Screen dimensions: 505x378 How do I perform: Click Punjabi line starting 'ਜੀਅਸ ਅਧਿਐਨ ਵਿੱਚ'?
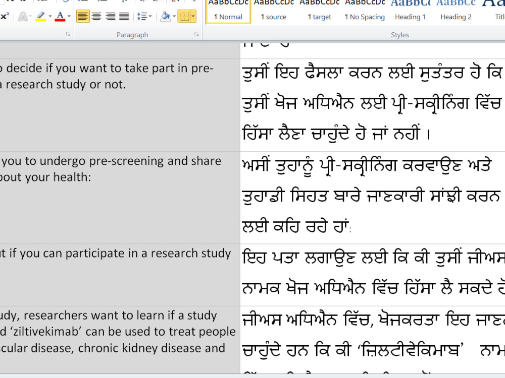tap(373, 320)
